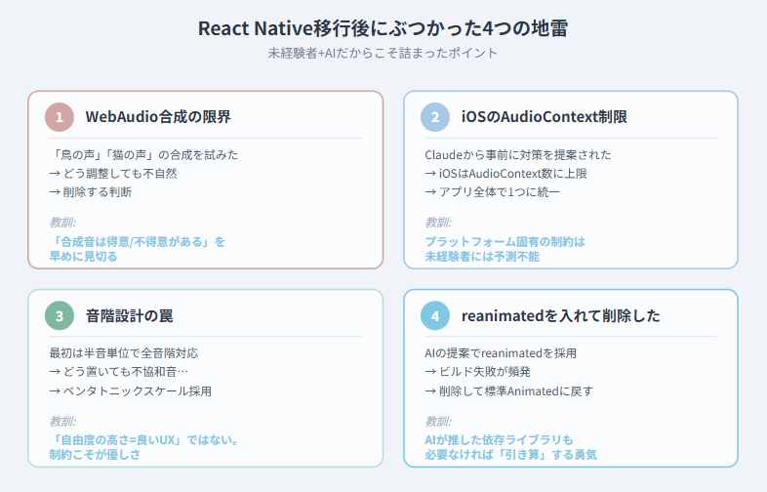Click the line '→ アプリ全体で1つに統一'
Screen dimensions: 767x492
click(492, 192)
